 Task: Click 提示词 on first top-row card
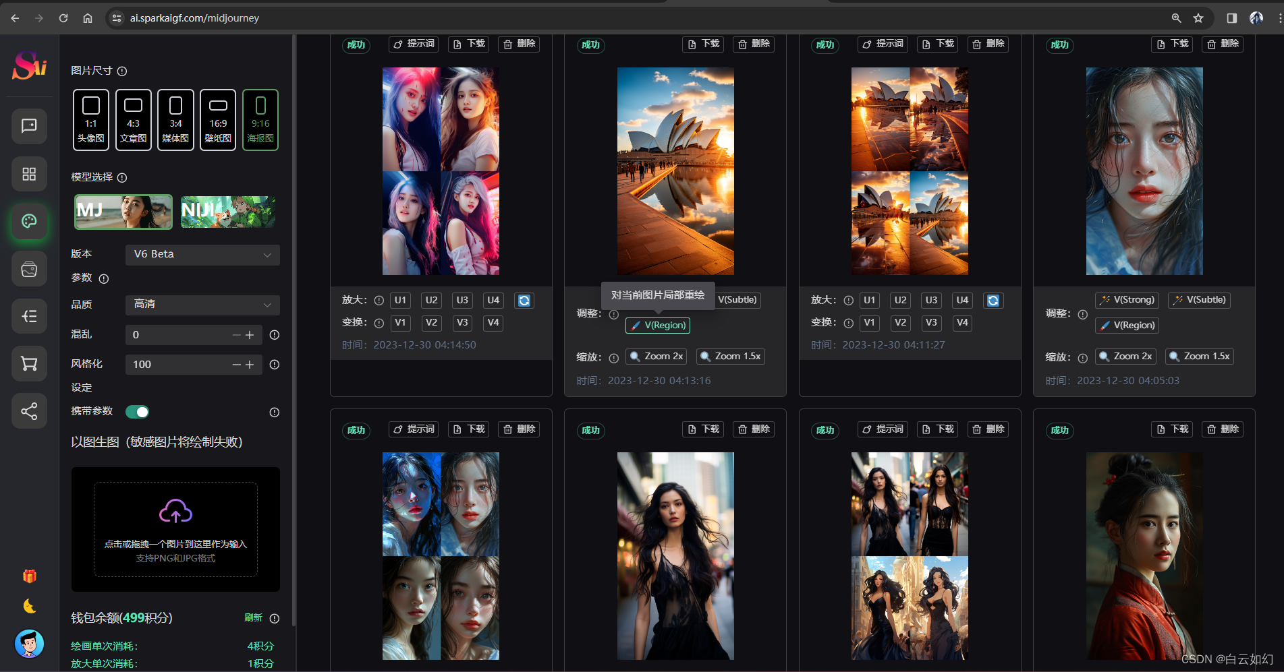(414, 44)
